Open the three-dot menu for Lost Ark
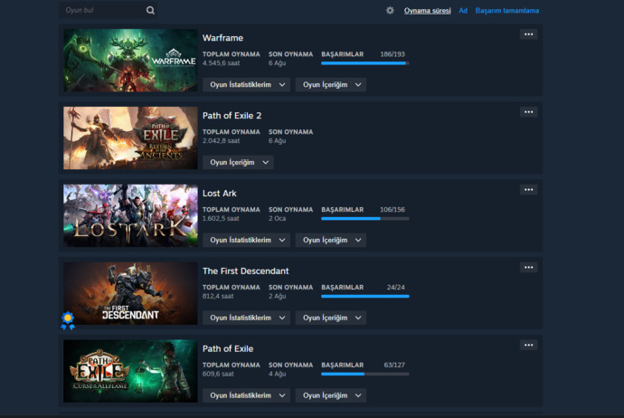 [528, 189]
